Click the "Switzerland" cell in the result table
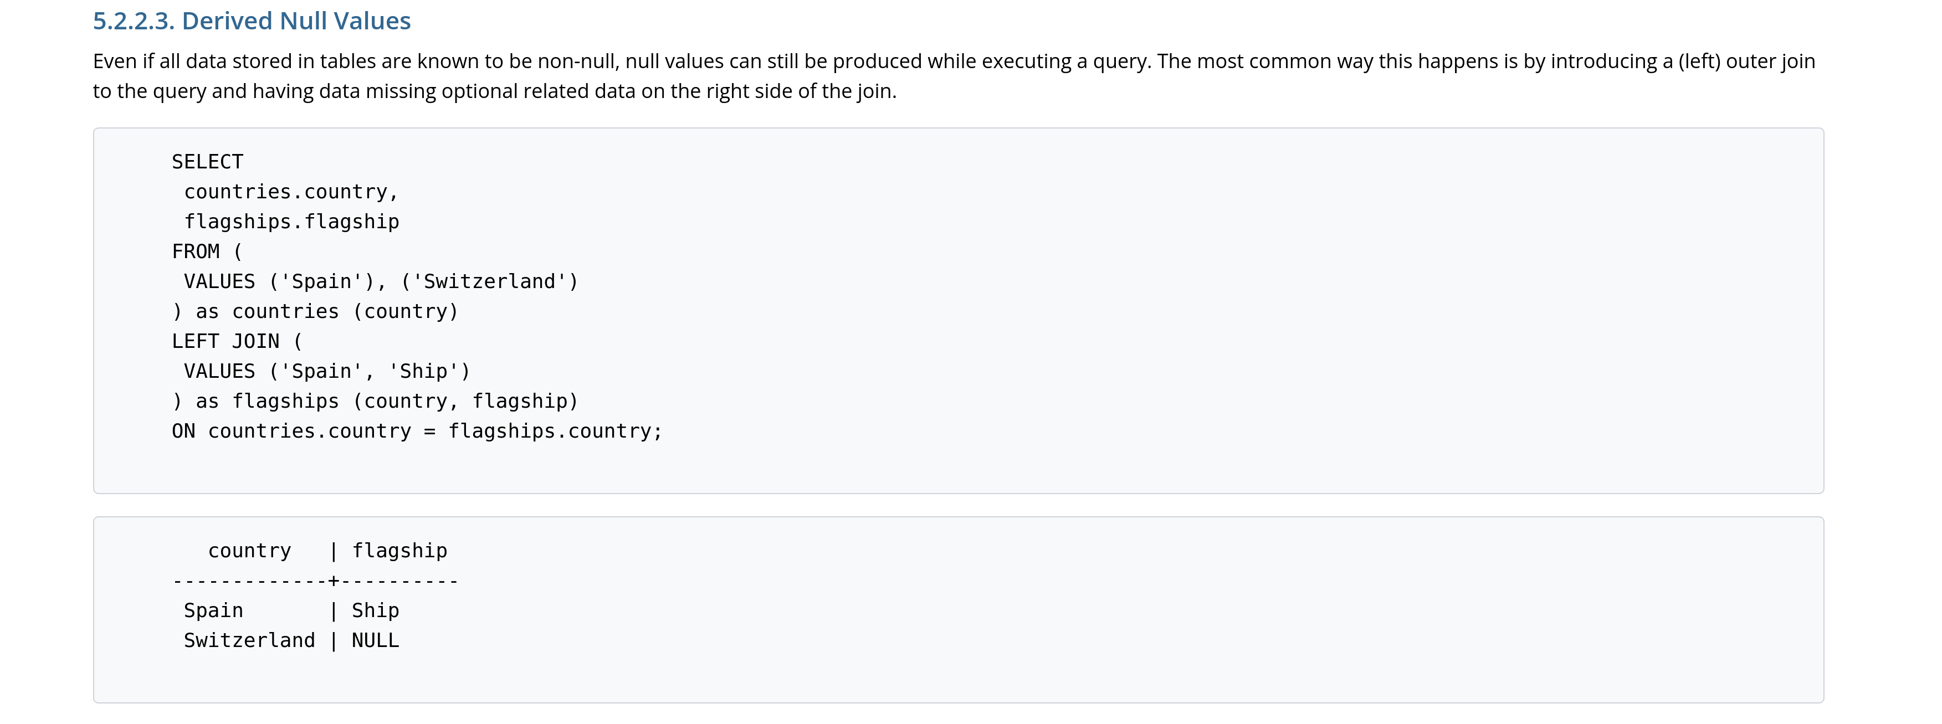This screenshot has width=1942, height=724. point(249,641)
